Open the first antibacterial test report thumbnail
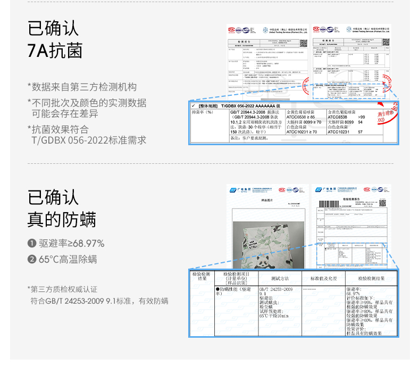This screenshot has width=420, height=367. (x=267, y=62)
